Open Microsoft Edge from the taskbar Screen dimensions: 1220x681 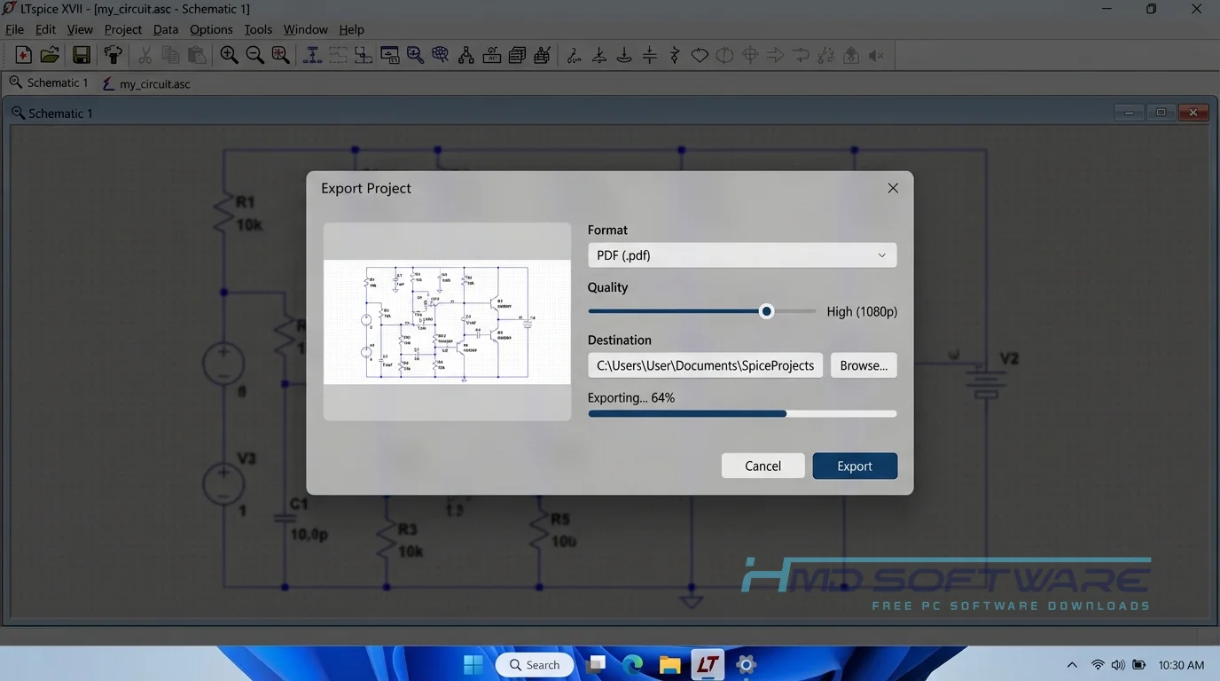click(x=632, y=664)
